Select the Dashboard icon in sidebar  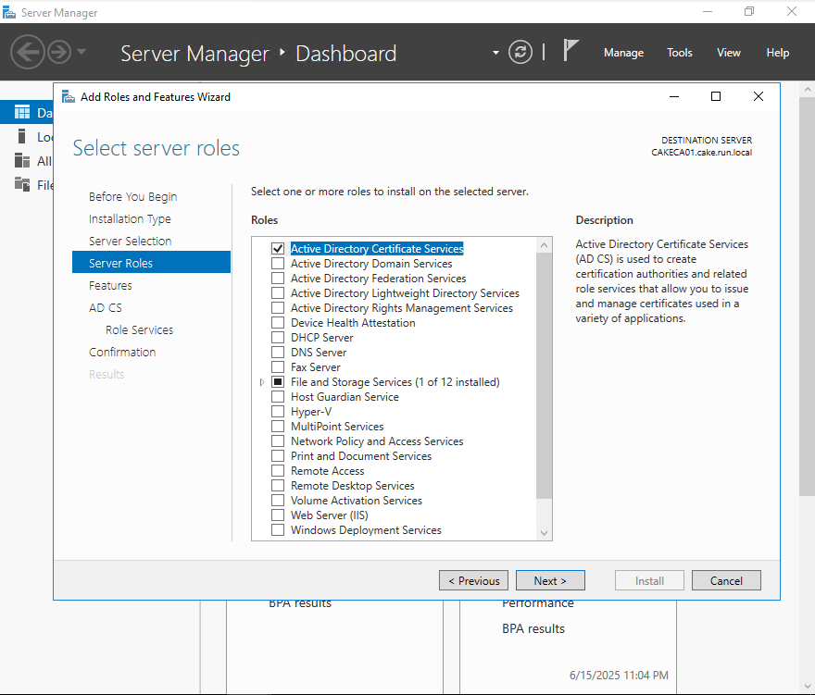(x=22, y=112)
